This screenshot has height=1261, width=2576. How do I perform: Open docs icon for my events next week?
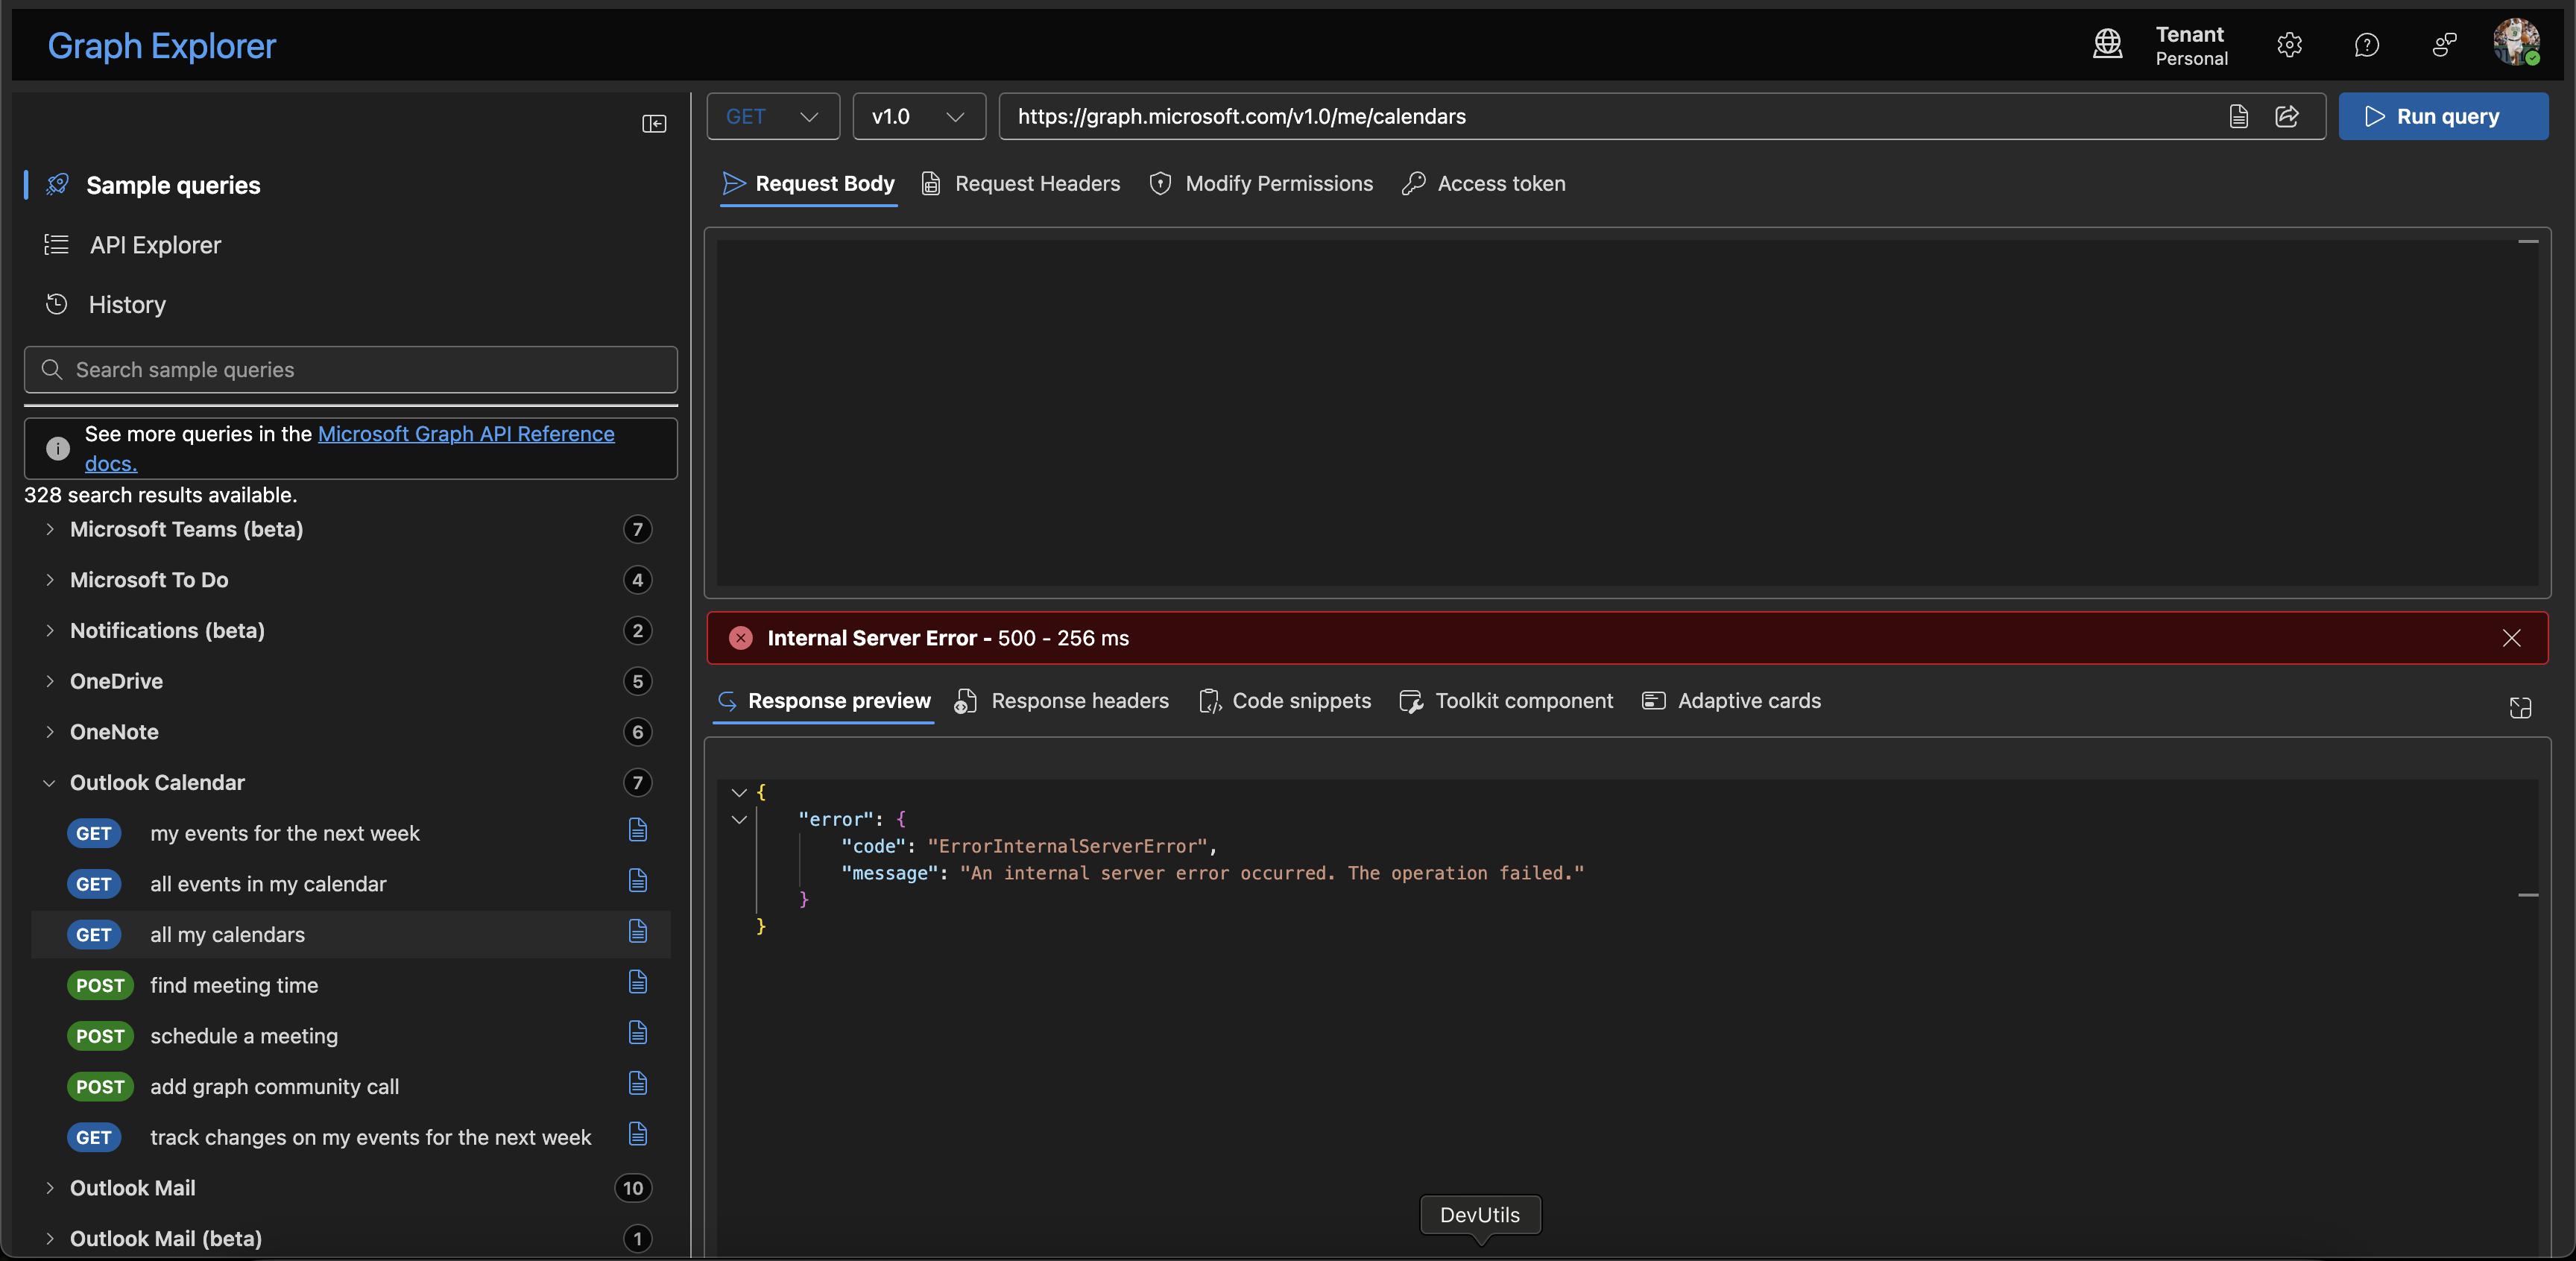coord(637,830)
